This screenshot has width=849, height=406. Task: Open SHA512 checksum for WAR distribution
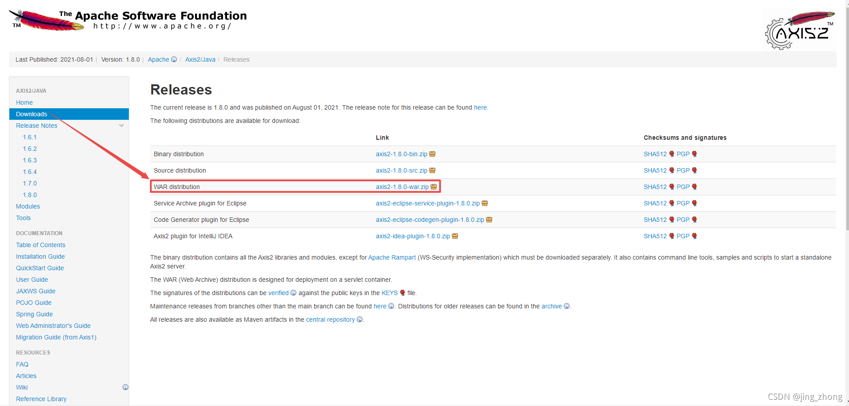[655, 187]
